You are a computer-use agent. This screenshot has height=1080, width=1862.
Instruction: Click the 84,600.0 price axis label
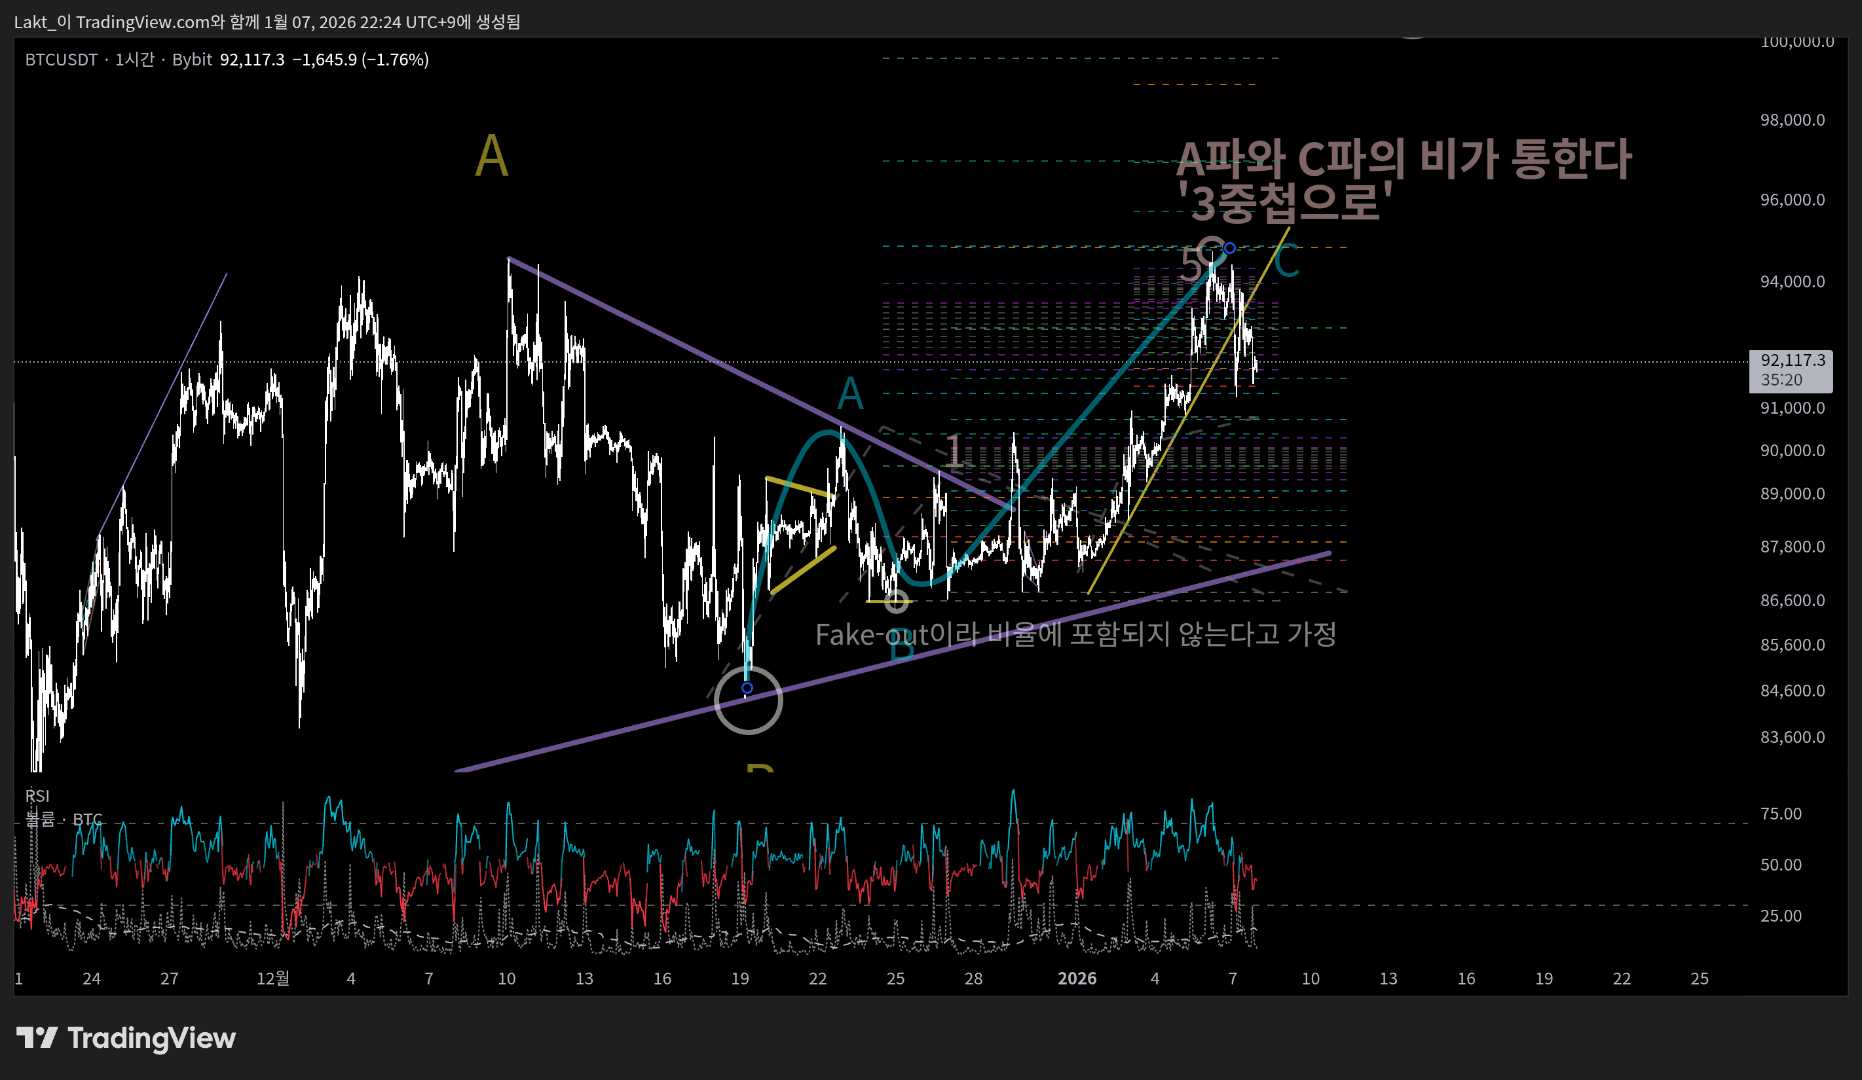1792,691
